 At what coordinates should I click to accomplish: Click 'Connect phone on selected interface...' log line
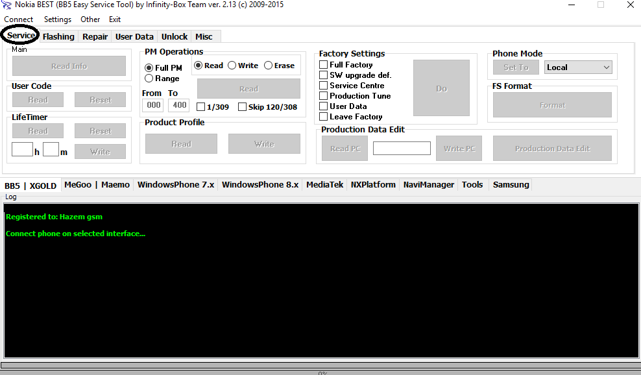point(76,234)
